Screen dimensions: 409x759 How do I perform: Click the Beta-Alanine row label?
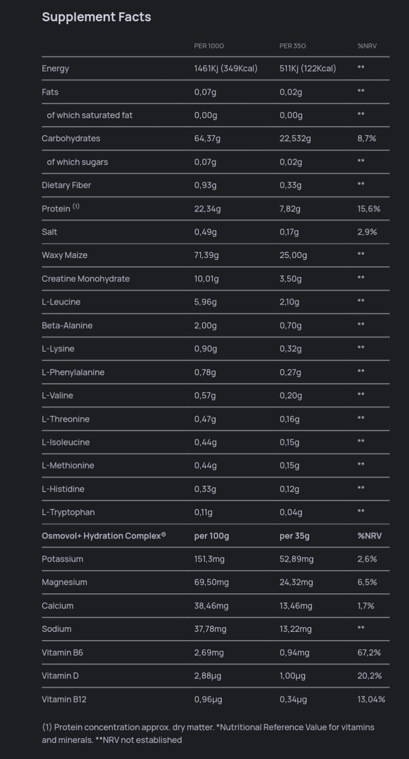pyautogui.click(x=67, y=325)
